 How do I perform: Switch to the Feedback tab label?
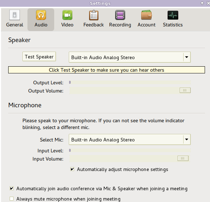(x=94, y=25)
